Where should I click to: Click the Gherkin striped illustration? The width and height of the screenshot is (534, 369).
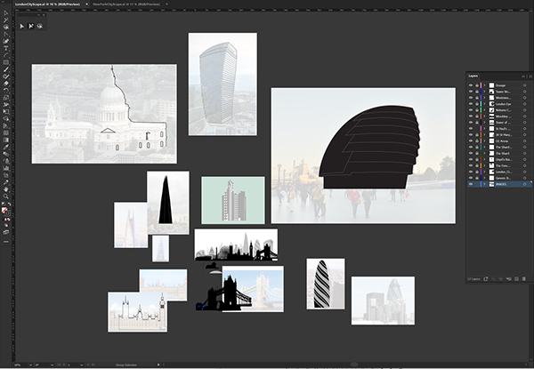pos(322,284)
